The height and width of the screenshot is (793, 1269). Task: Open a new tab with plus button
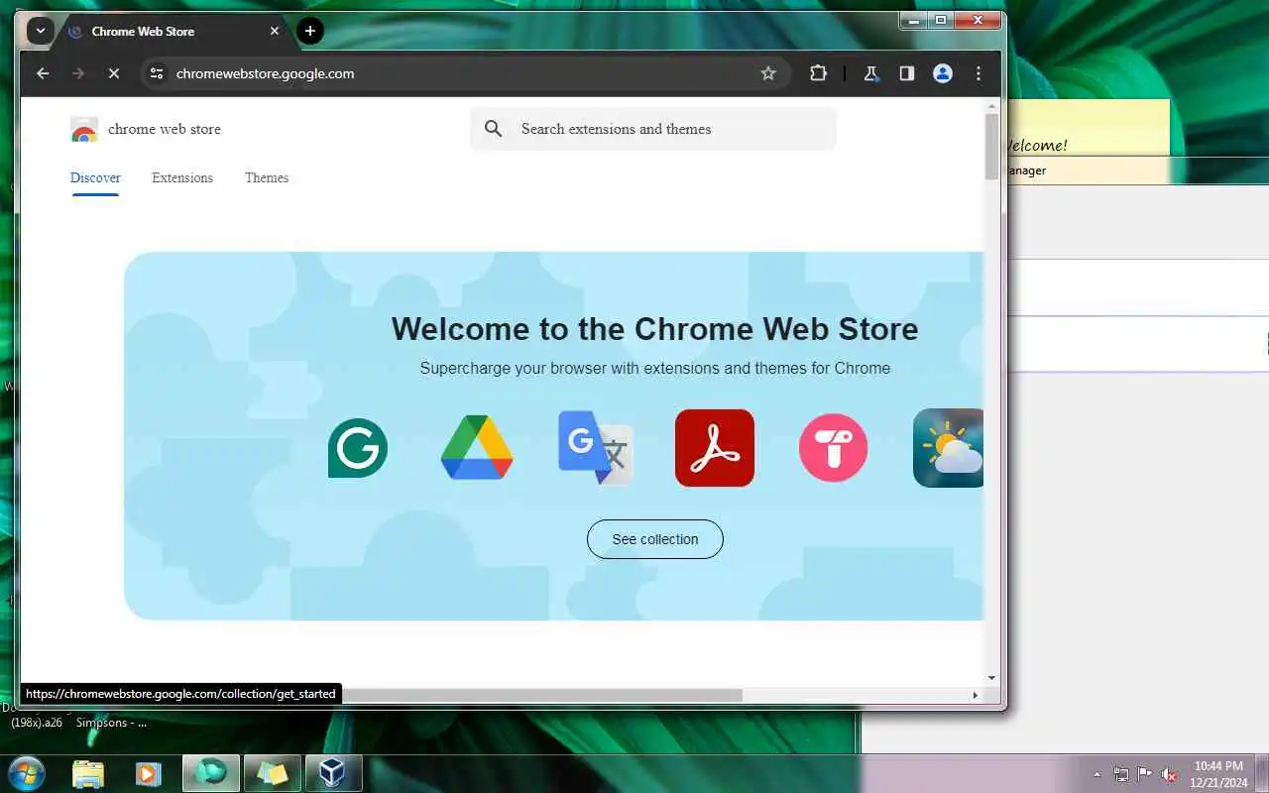[x=310, y=31]
